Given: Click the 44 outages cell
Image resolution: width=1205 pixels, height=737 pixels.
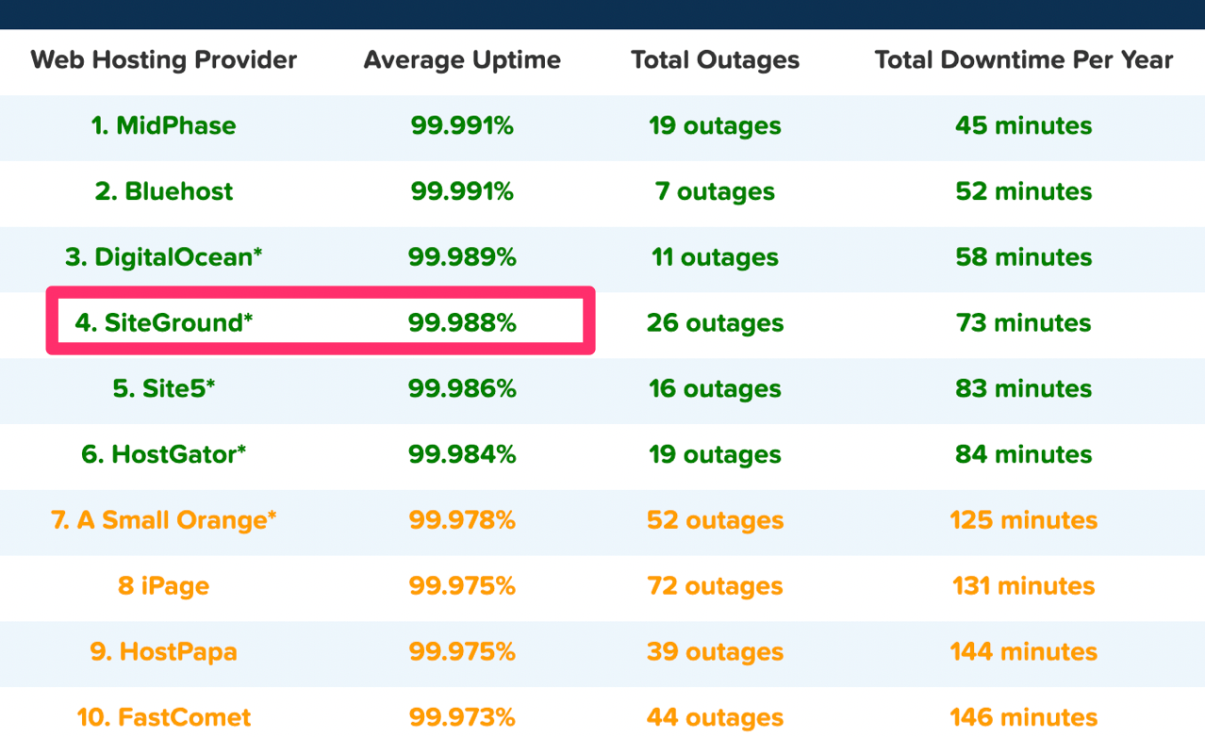Looking at the screenshot, I should (x=715, y=719).
